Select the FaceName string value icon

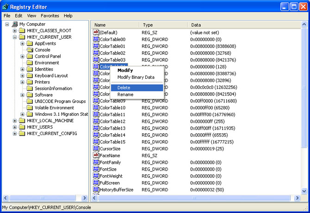[x=96, y=156]
